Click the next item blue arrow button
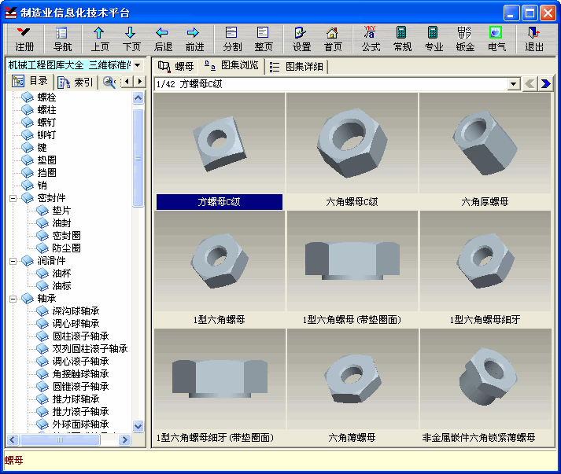This screenshot has height=474, width=561. [x=544, y=83]
